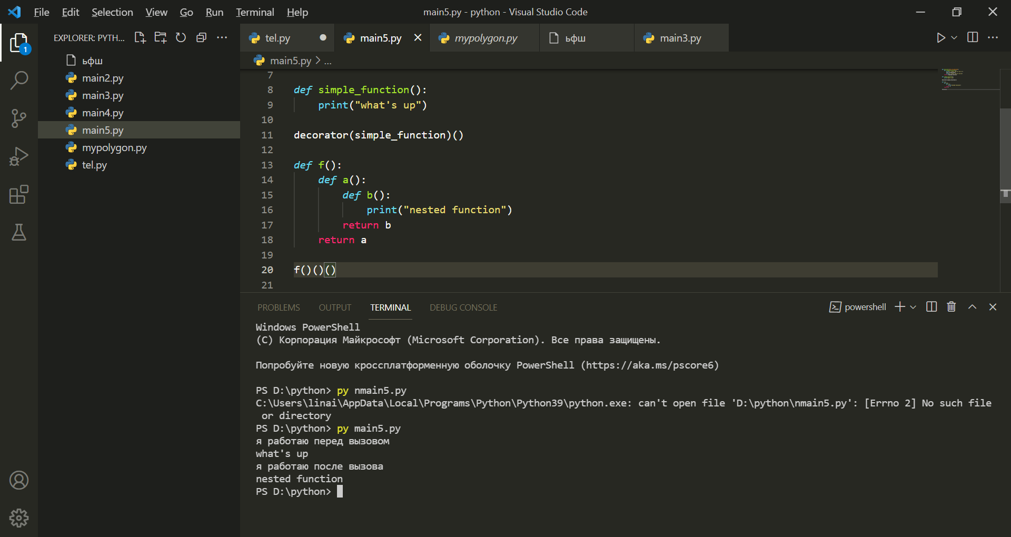This screenshot has width=1011, height=537.
Task: Switch to the TERMINAL panel tab
Action: click(x=390, y=307)
